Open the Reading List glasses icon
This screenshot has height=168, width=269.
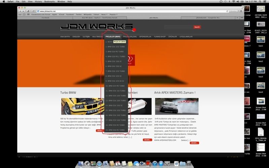tap(20, 14)
